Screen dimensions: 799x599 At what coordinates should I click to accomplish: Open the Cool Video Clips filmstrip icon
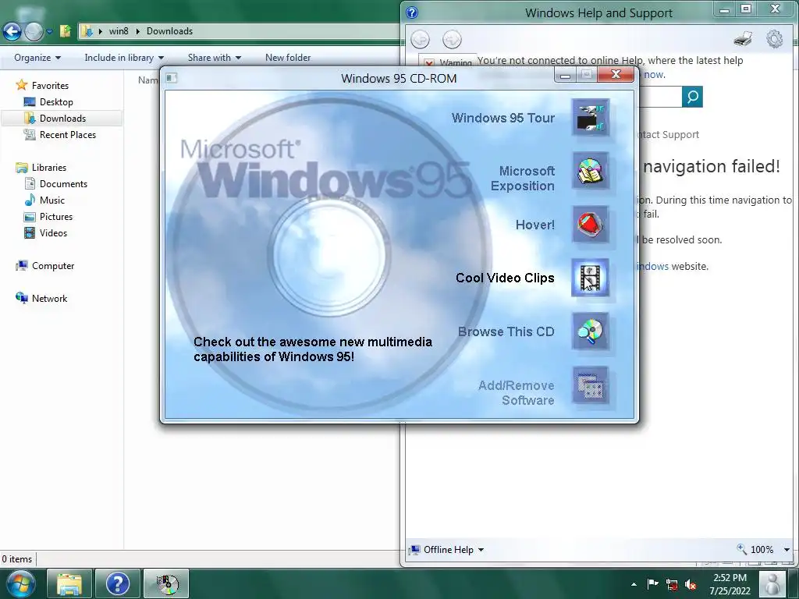click(590, 278)
